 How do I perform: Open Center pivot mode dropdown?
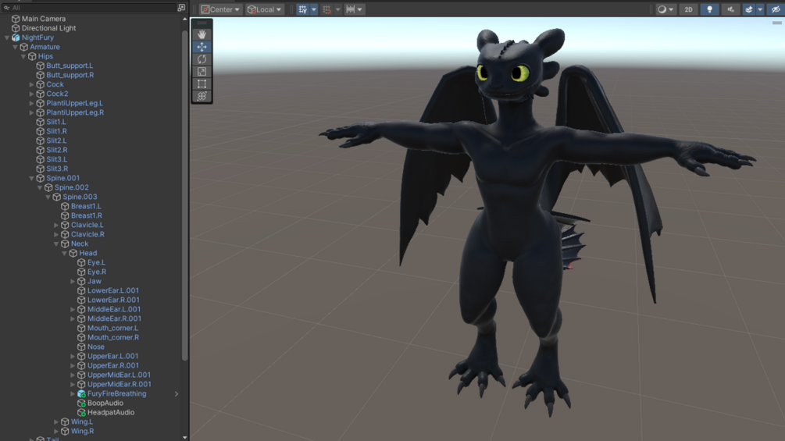220,9
